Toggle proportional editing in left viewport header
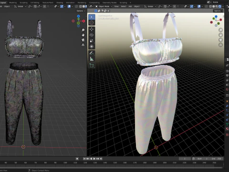Screen dimensions: 229x172 [44, 6]
